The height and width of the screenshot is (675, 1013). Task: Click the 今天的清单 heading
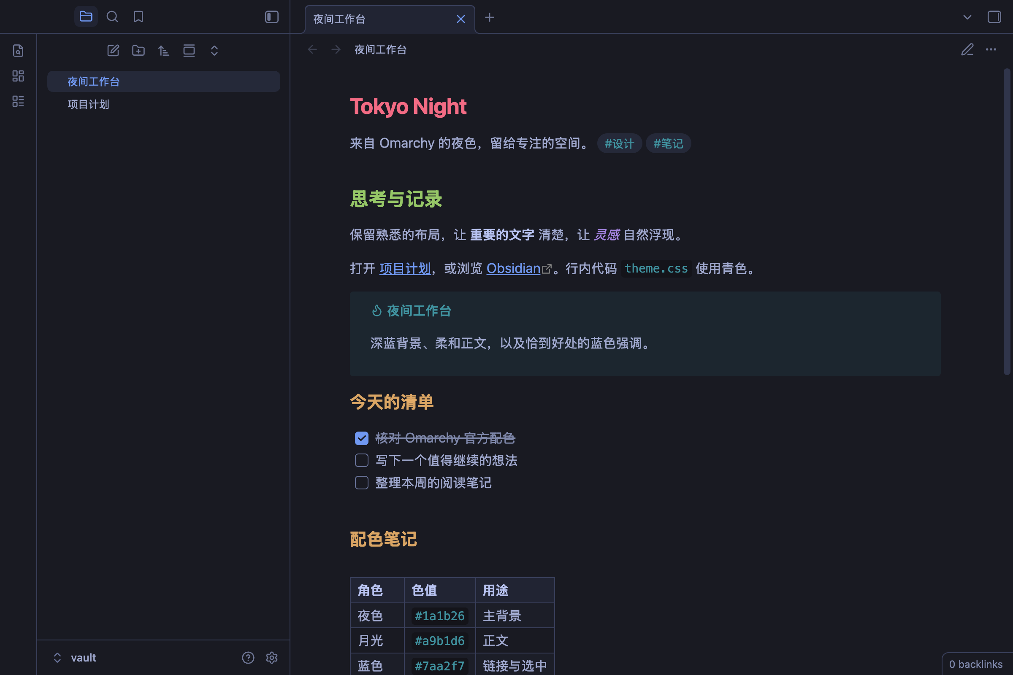pos(392,402)
